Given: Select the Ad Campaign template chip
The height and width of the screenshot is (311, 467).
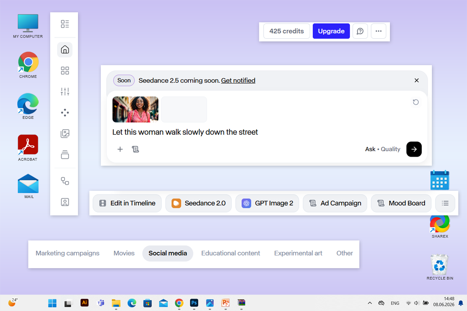Looking at the screenshot, I should (x=335, y=203).
